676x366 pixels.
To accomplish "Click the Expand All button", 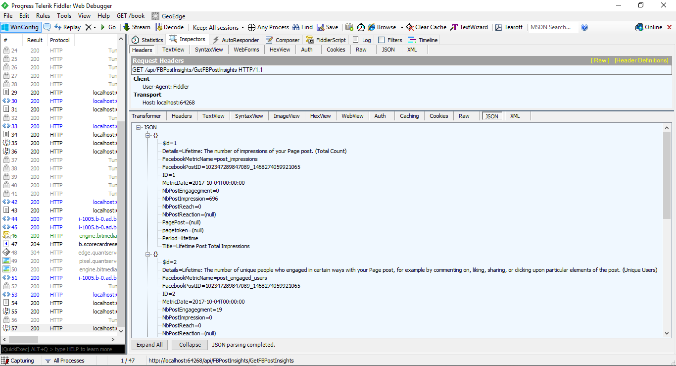I will click(149, 345).
